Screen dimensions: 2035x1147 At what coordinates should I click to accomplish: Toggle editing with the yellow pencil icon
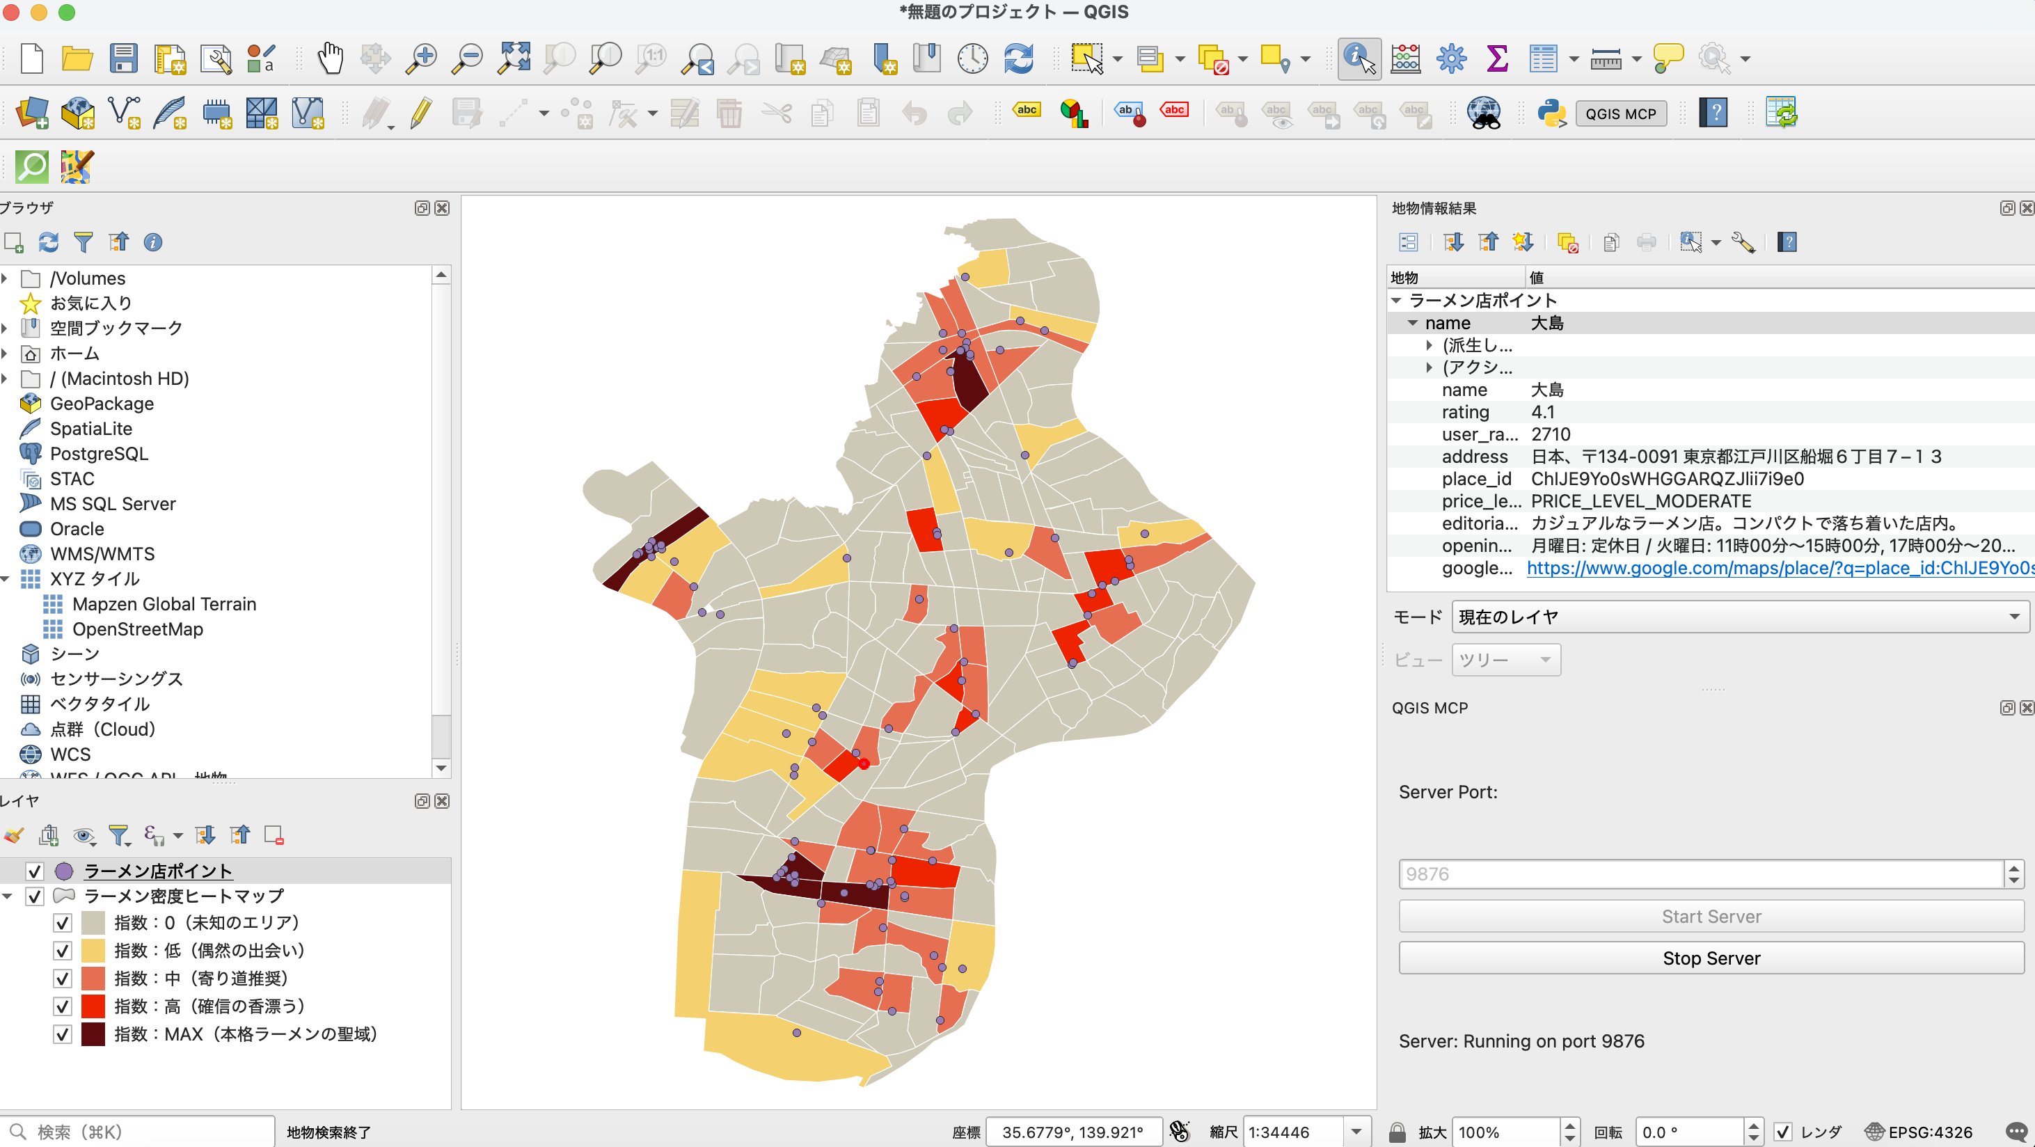coord(421,113)
